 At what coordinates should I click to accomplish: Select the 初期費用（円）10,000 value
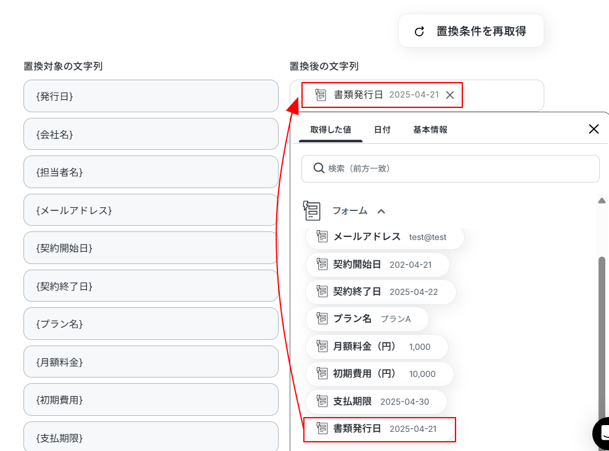(380, 374)
